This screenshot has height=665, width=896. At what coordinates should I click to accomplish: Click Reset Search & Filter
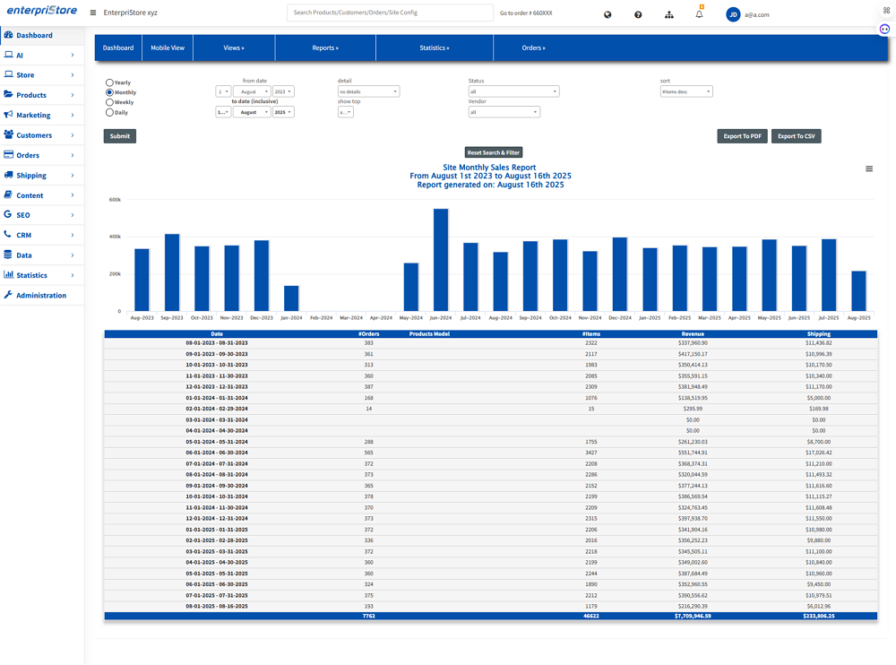click(493, 152)
